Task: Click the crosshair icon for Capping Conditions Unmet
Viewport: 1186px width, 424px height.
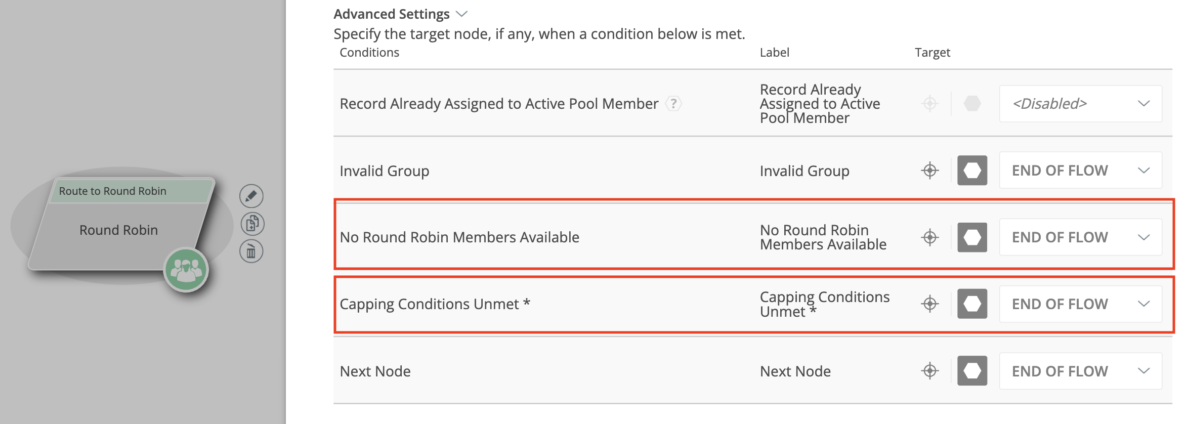Action: coord(929,304)
